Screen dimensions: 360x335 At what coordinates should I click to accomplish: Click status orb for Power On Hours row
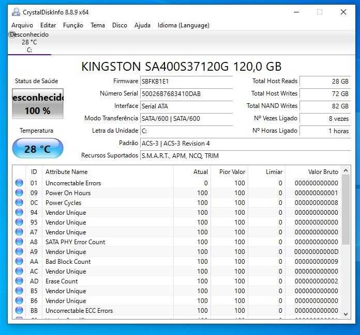(x=19, y=193)
